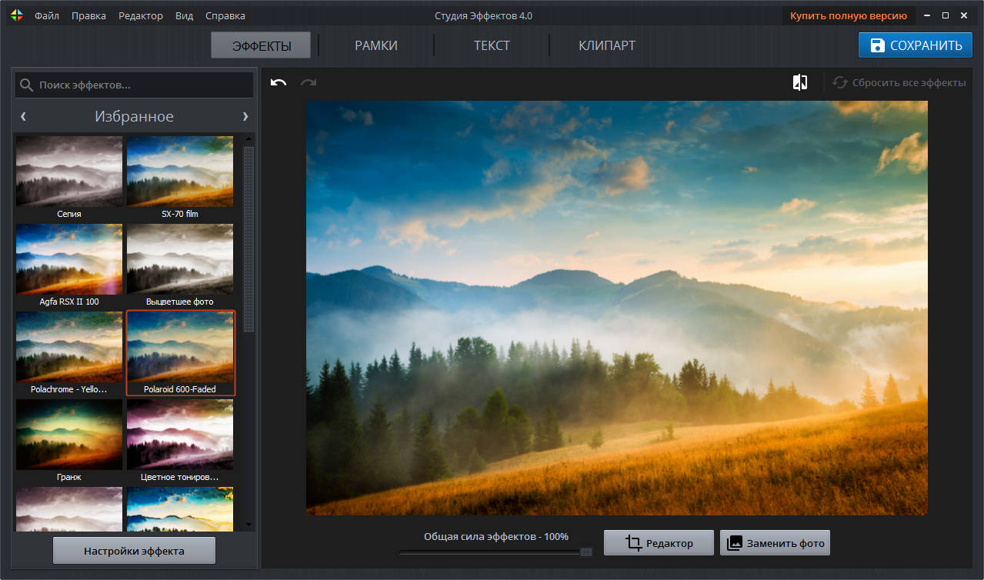Switch to the КЛИПАРТ tab

click(x=607, y=45)
